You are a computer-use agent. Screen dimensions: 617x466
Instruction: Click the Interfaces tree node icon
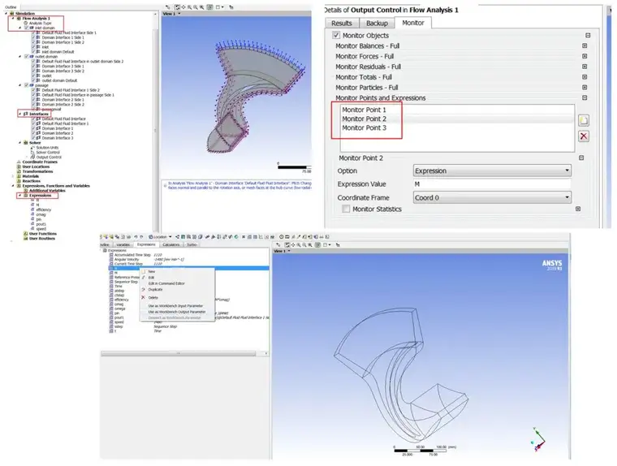[26, 114]
